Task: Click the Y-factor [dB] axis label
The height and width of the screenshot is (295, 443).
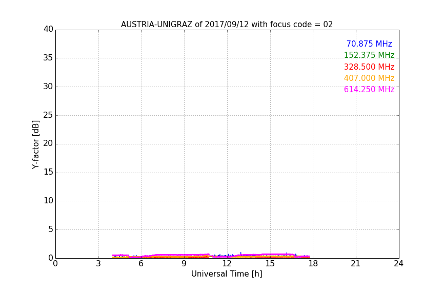Action: point(35,144)
